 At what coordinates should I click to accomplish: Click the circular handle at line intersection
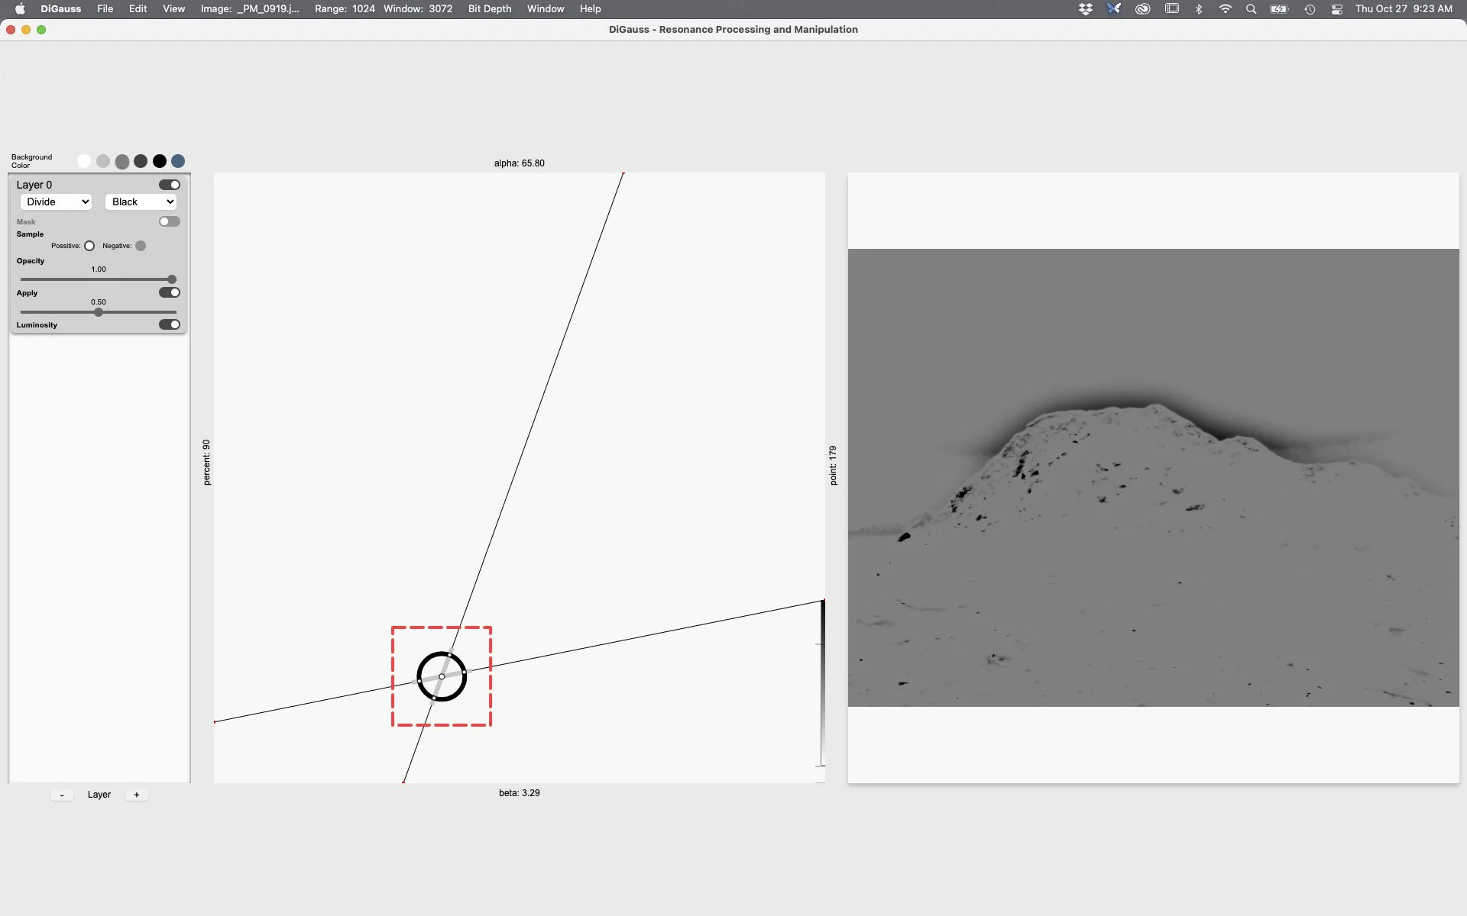[x=442, y=676]
